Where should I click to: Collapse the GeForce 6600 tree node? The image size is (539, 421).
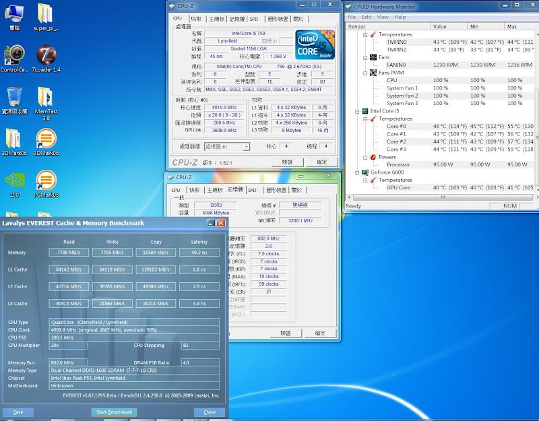coord(357,172)
